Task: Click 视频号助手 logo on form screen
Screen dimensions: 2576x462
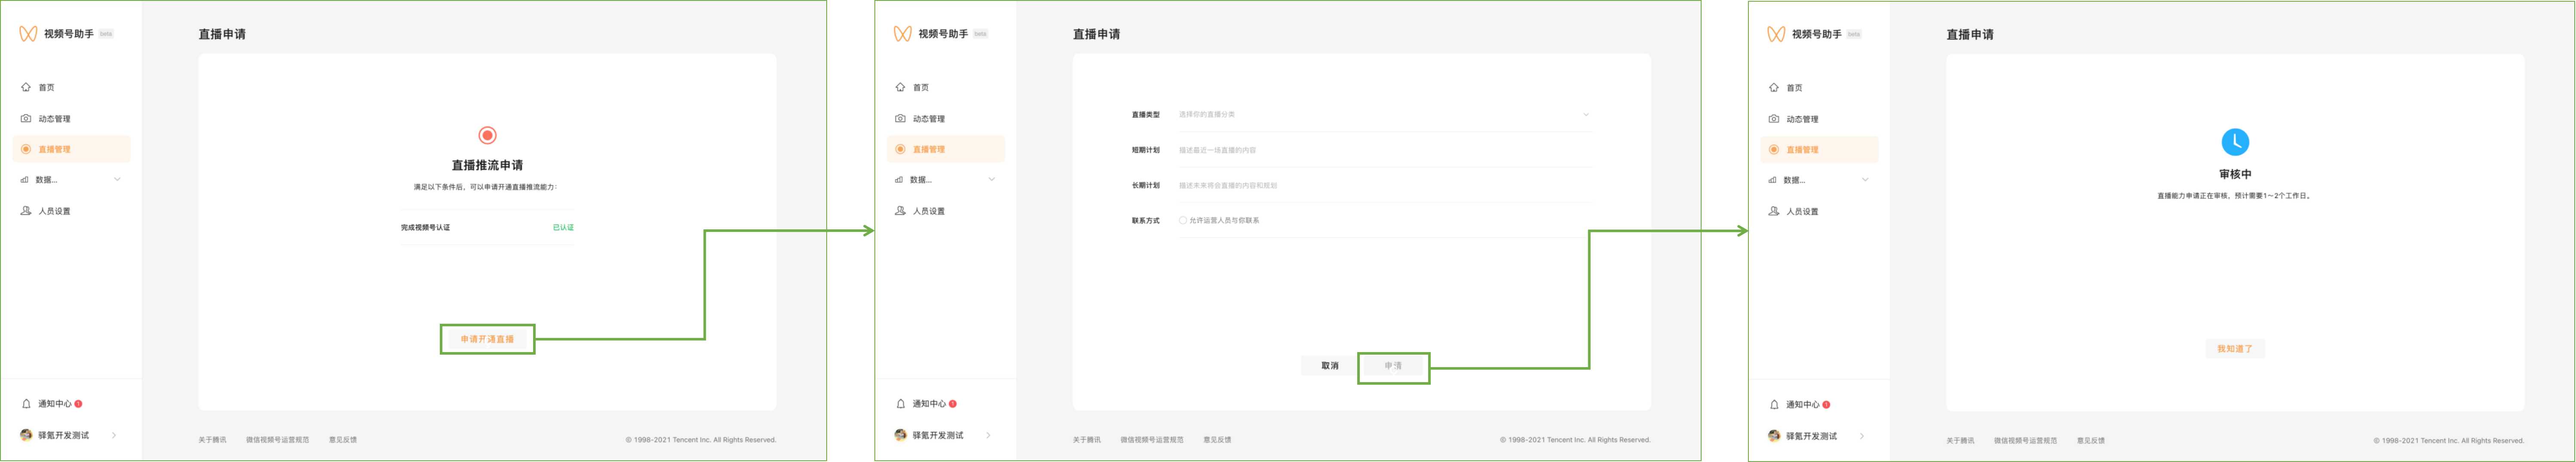Action: [902, 34]
